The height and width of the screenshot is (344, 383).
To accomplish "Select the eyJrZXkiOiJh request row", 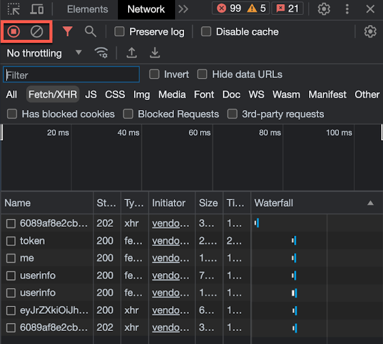I will coord(192,310).
